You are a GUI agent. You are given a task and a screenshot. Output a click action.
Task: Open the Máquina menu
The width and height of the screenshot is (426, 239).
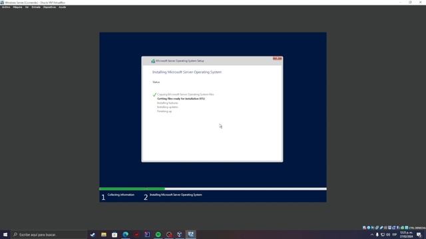[x=17, y=7]
